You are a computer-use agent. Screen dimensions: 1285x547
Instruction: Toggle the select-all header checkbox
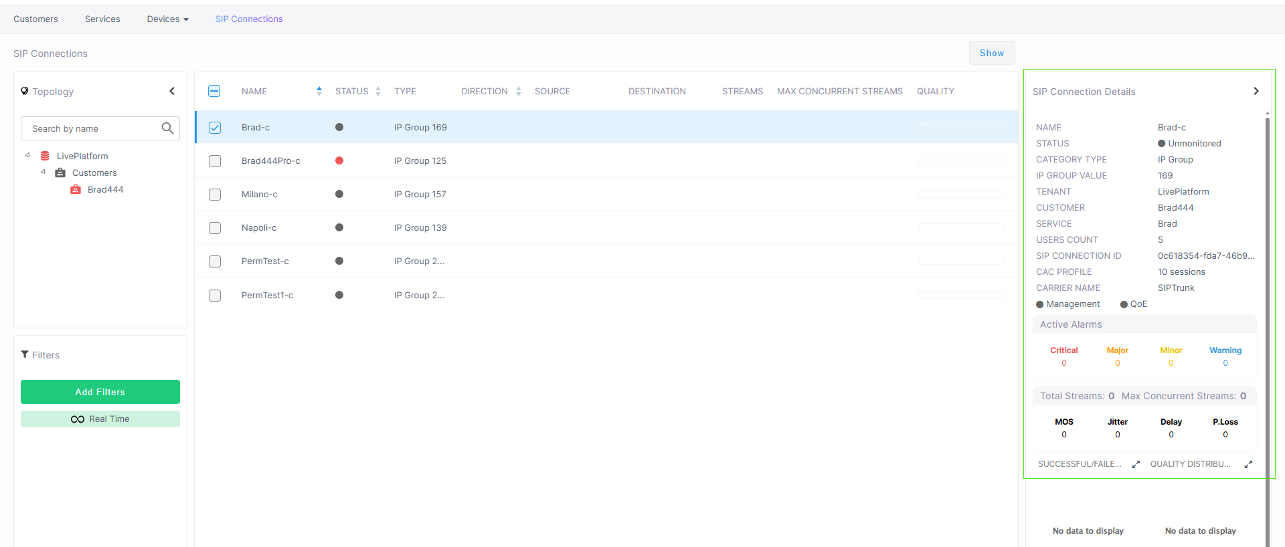coord(214,91)
